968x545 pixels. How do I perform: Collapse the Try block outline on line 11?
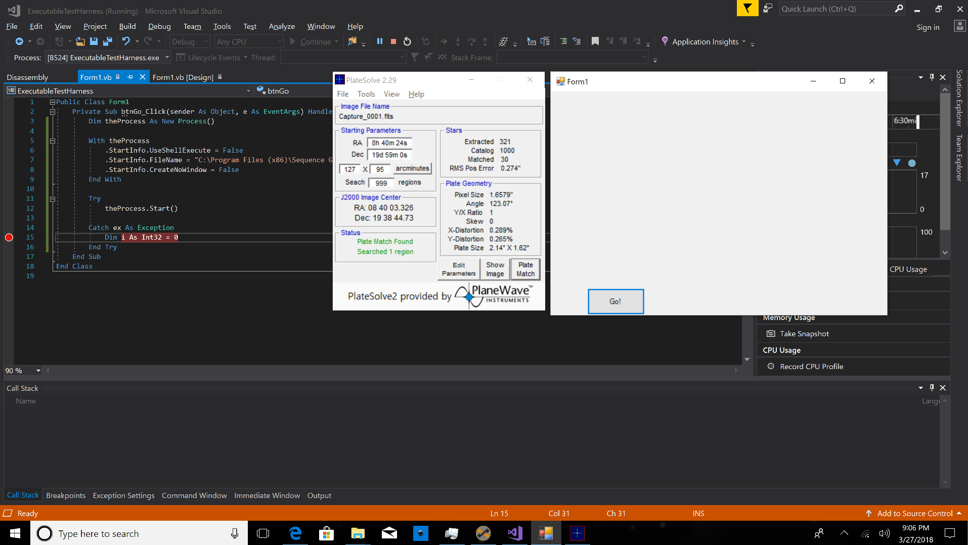coord(52,199)
